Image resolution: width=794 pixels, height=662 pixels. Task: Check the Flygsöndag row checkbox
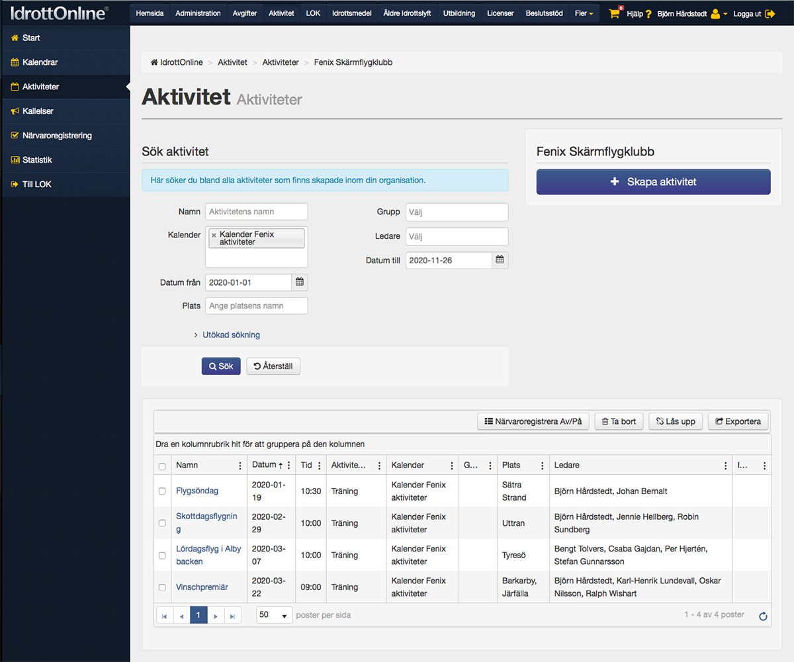pyautogui.click(x=162, y=491)
